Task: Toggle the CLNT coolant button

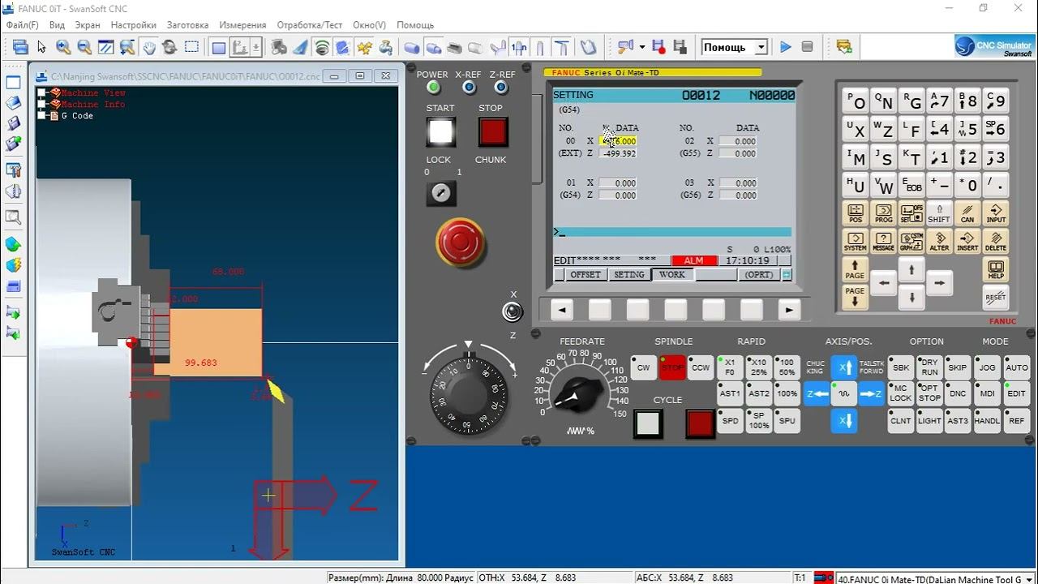Action: [901, 421]
